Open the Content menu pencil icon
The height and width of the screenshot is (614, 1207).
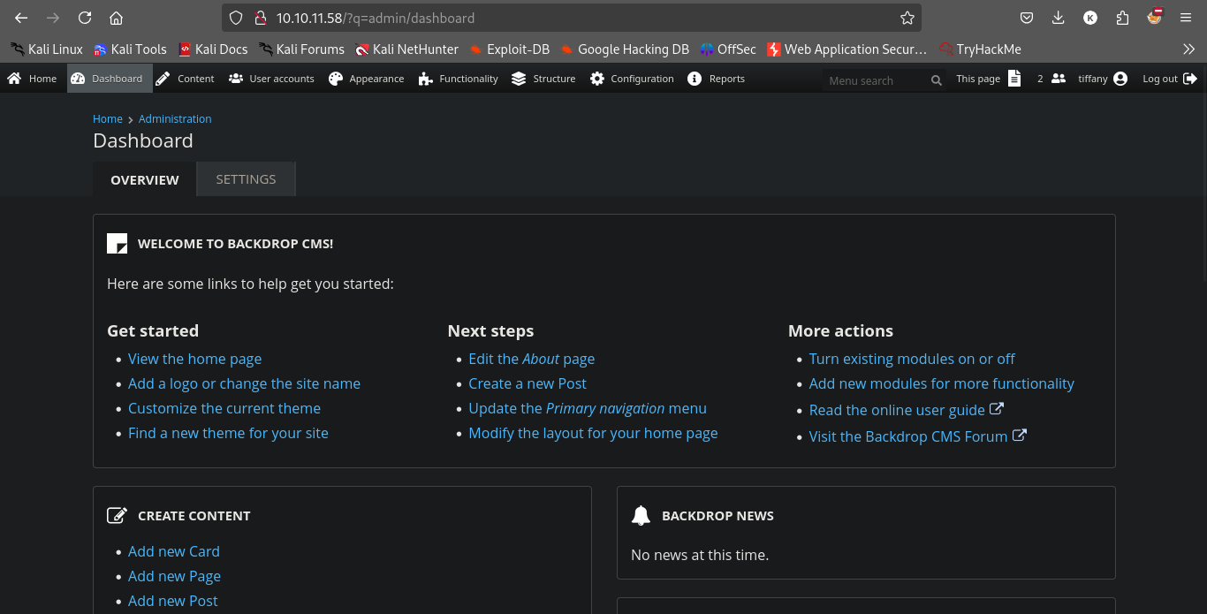click(163, 79)
